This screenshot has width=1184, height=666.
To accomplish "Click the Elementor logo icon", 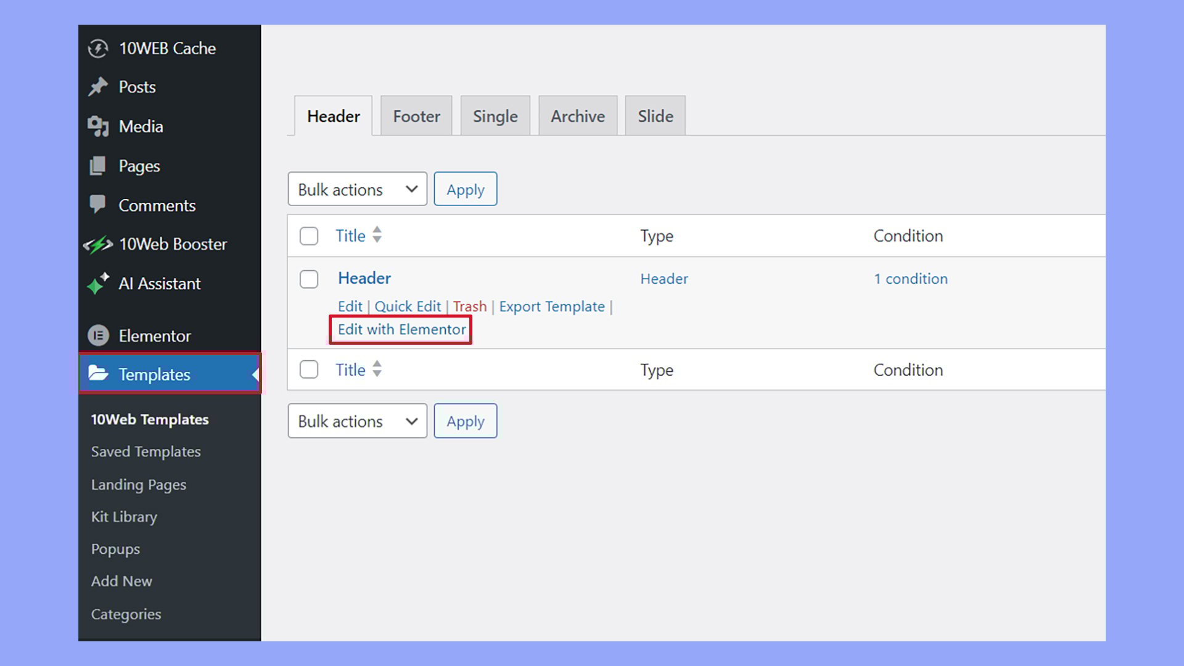I will click(x=99, y=335).
